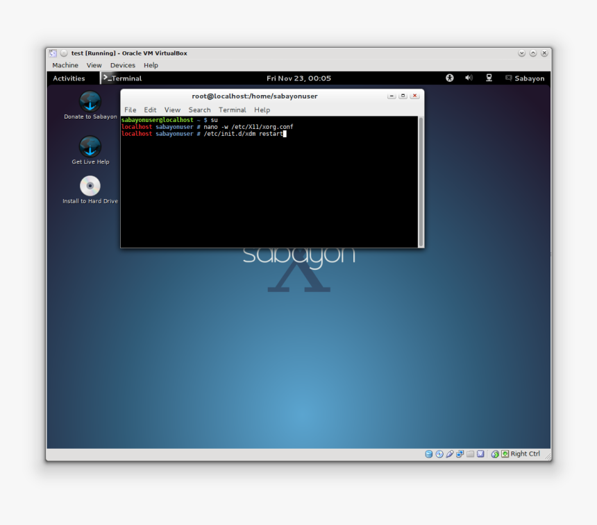Mute audio via the speaker icon
Viewport: 597px width, 525px height.
pyautogui.click(x=469, y=78)
